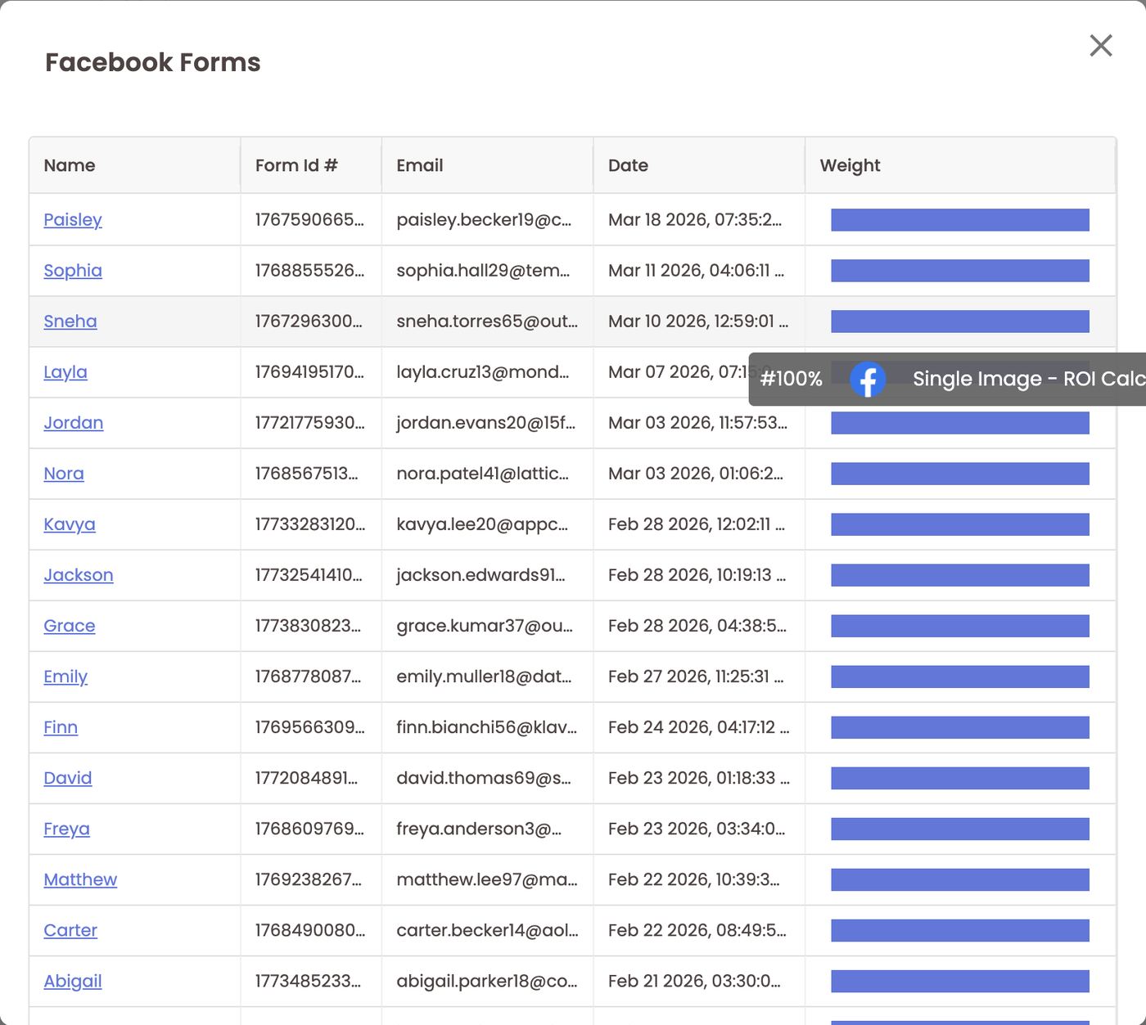This screenshot has height=1025, width=1146.
Task: Select email nora.patel41@lattic…
Action: click(x=482, y=474)
